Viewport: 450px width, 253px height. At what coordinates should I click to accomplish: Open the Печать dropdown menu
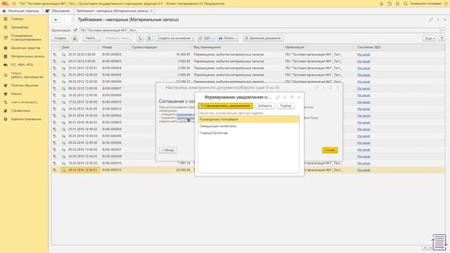228,38
